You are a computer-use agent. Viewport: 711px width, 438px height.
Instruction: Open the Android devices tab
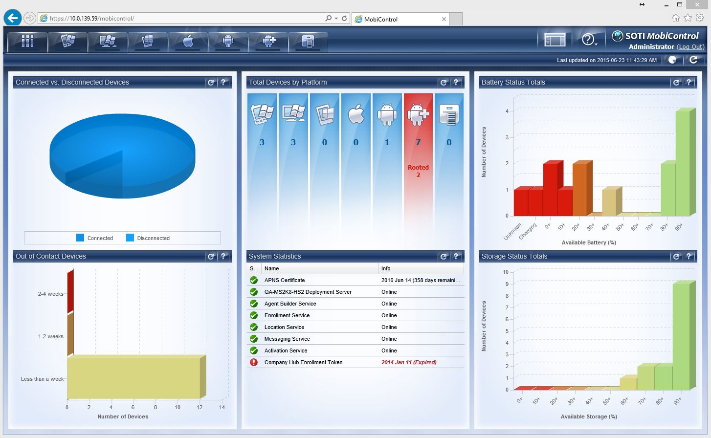click(228, 42)
